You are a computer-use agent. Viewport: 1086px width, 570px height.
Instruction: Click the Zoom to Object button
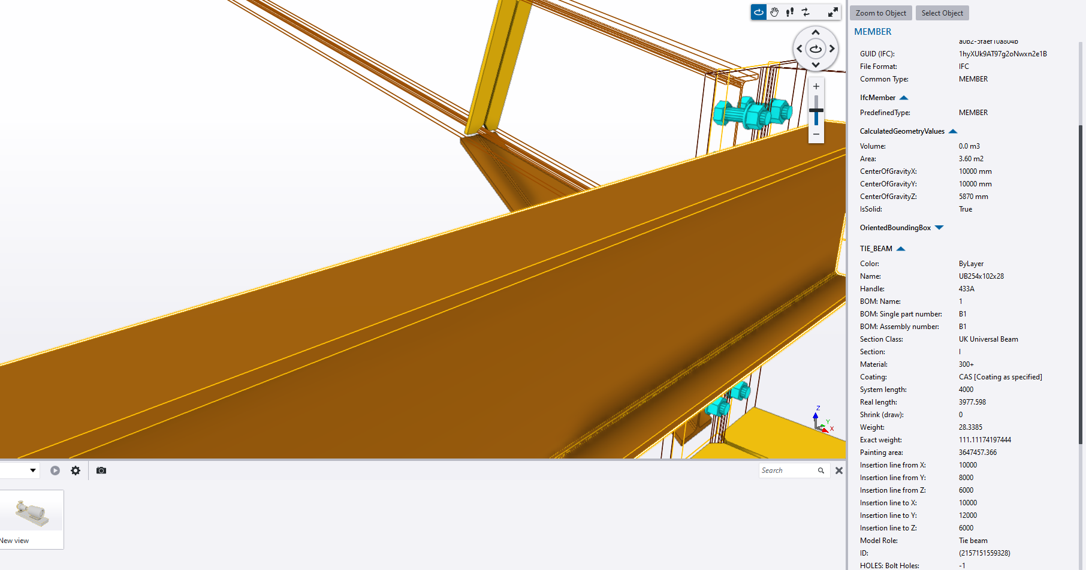tap(881, 13)
